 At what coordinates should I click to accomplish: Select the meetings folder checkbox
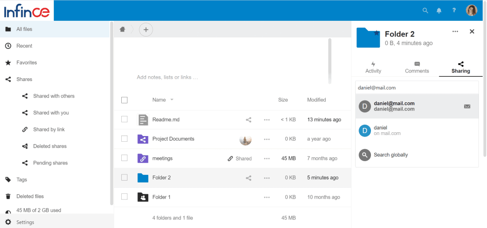125,158
